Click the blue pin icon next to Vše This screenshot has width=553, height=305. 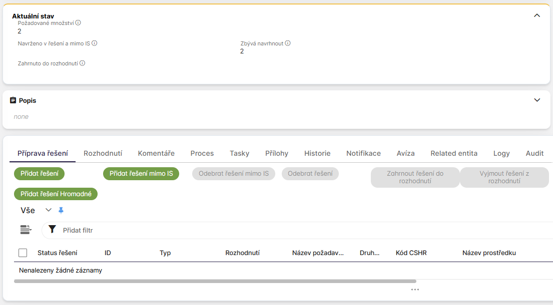61,210
